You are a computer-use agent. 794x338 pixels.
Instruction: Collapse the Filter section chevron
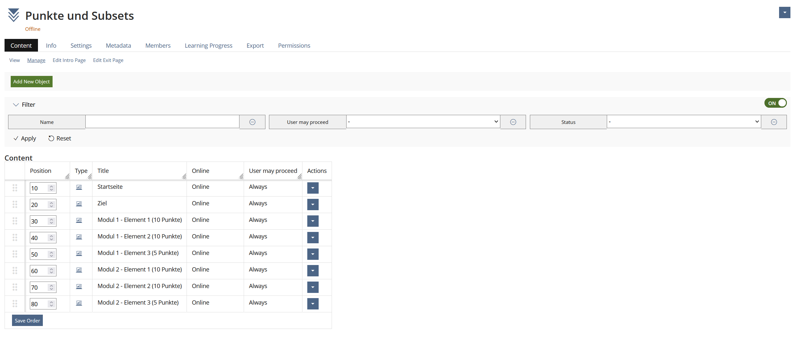[16, 105]
